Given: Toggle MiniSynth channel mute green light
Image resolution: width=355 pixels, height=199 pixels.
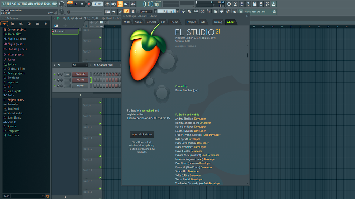Looking at the screenshot, I should (x=55, y=74).
